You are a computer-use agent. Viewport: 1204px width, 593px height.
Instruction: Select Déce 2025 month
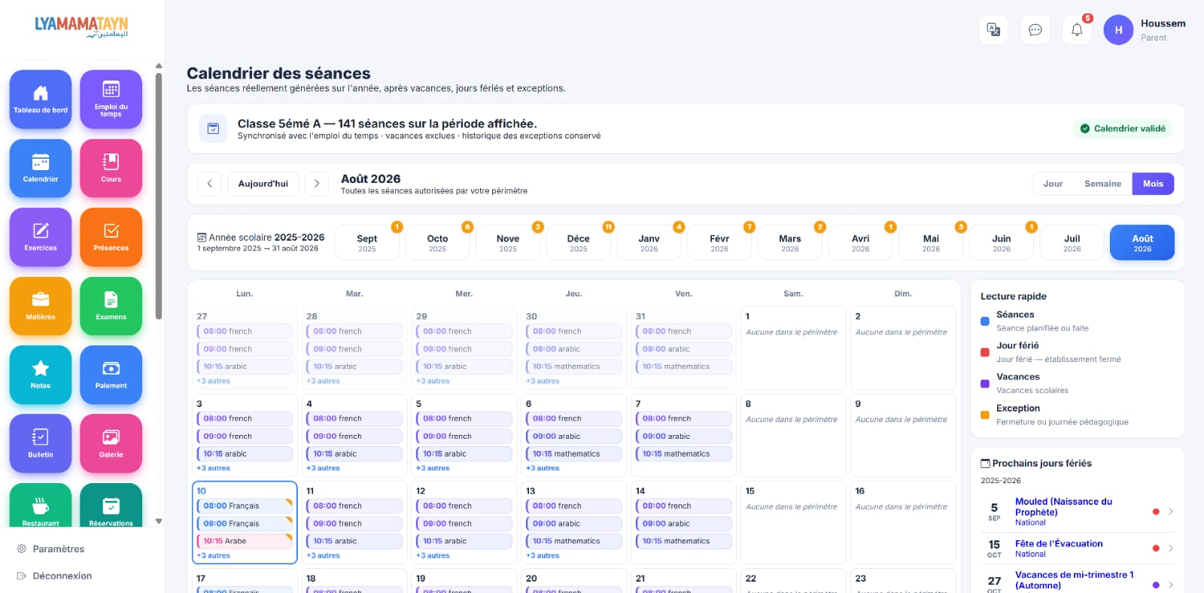pos(579,243)
